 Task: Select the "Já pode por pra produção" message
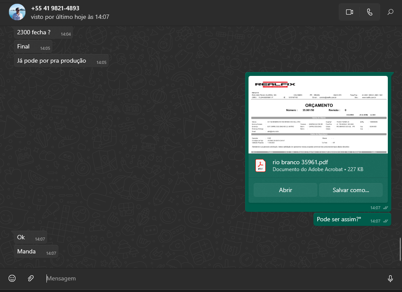pyautogui.click(x=52, y=61)
